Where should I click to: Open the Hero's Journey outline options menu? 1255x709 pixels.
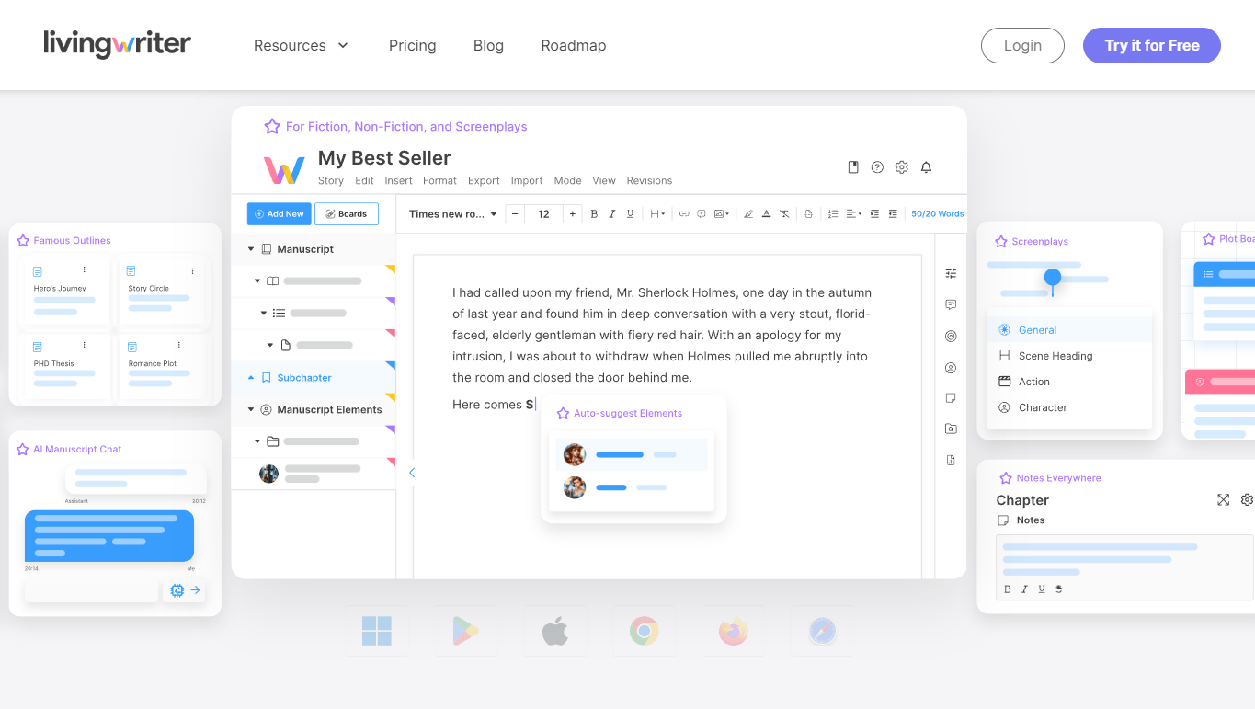coord(85,269)
